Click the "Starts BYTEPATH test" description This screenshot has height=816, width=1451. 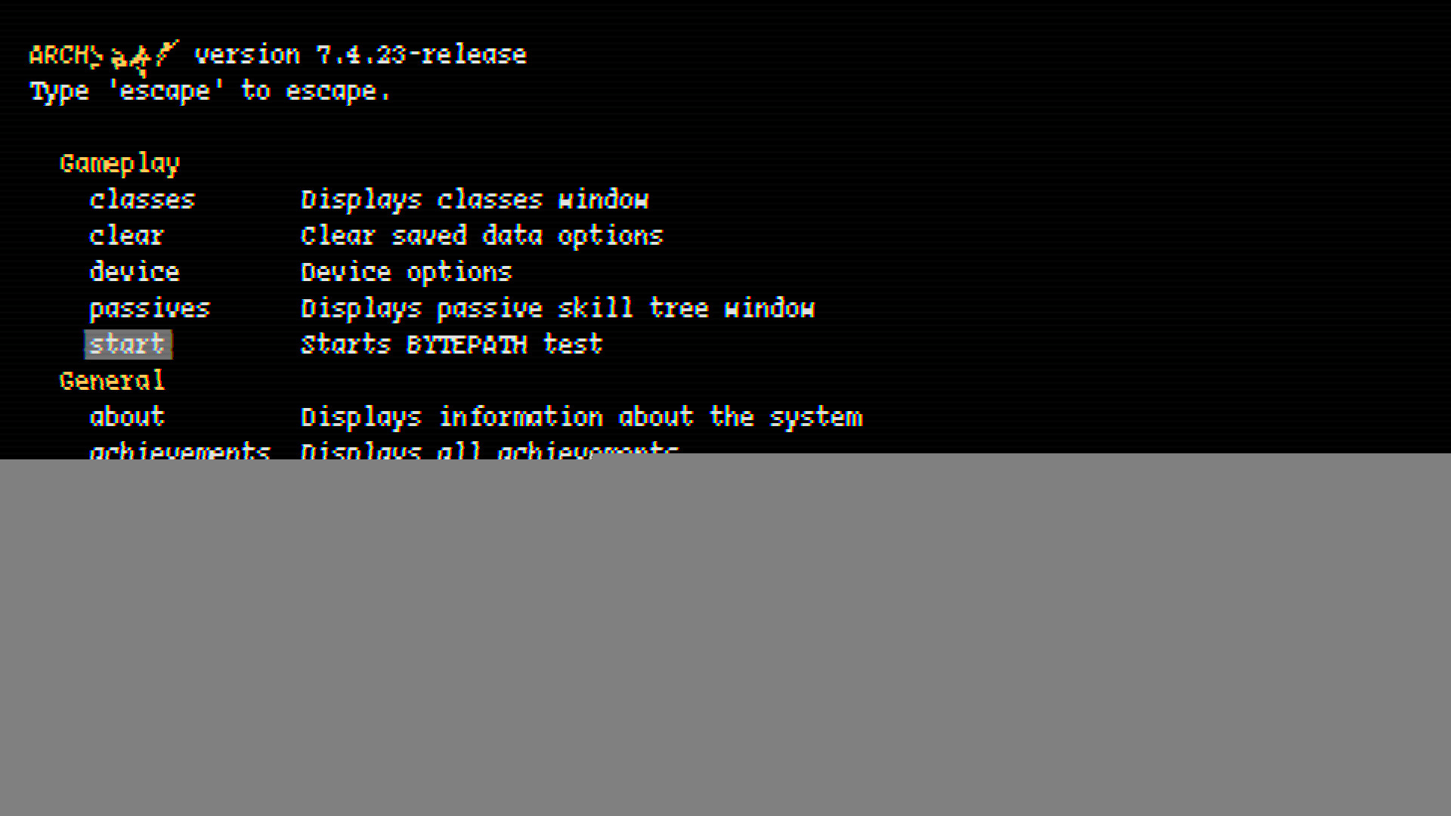pos(451,345)
